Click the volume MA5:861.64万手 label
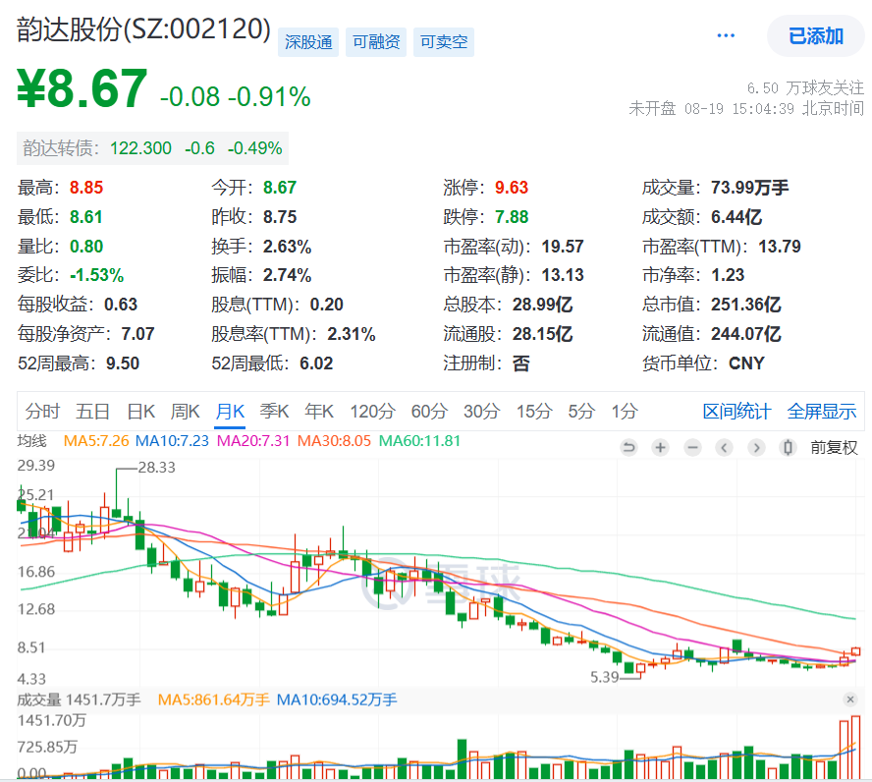Viewport: 872px width, 782px height. [x=213, y=699]
